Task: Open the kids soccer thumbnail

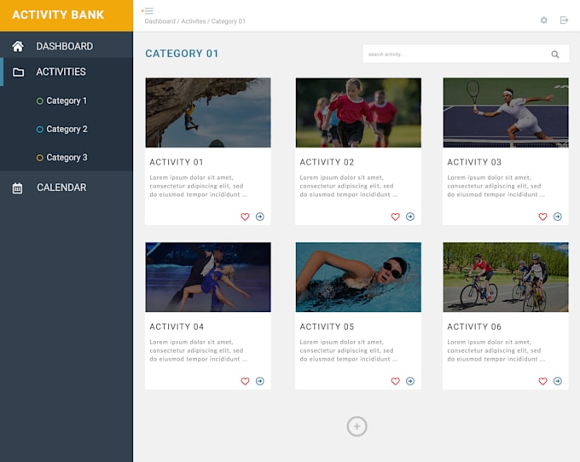Action: 358,113
